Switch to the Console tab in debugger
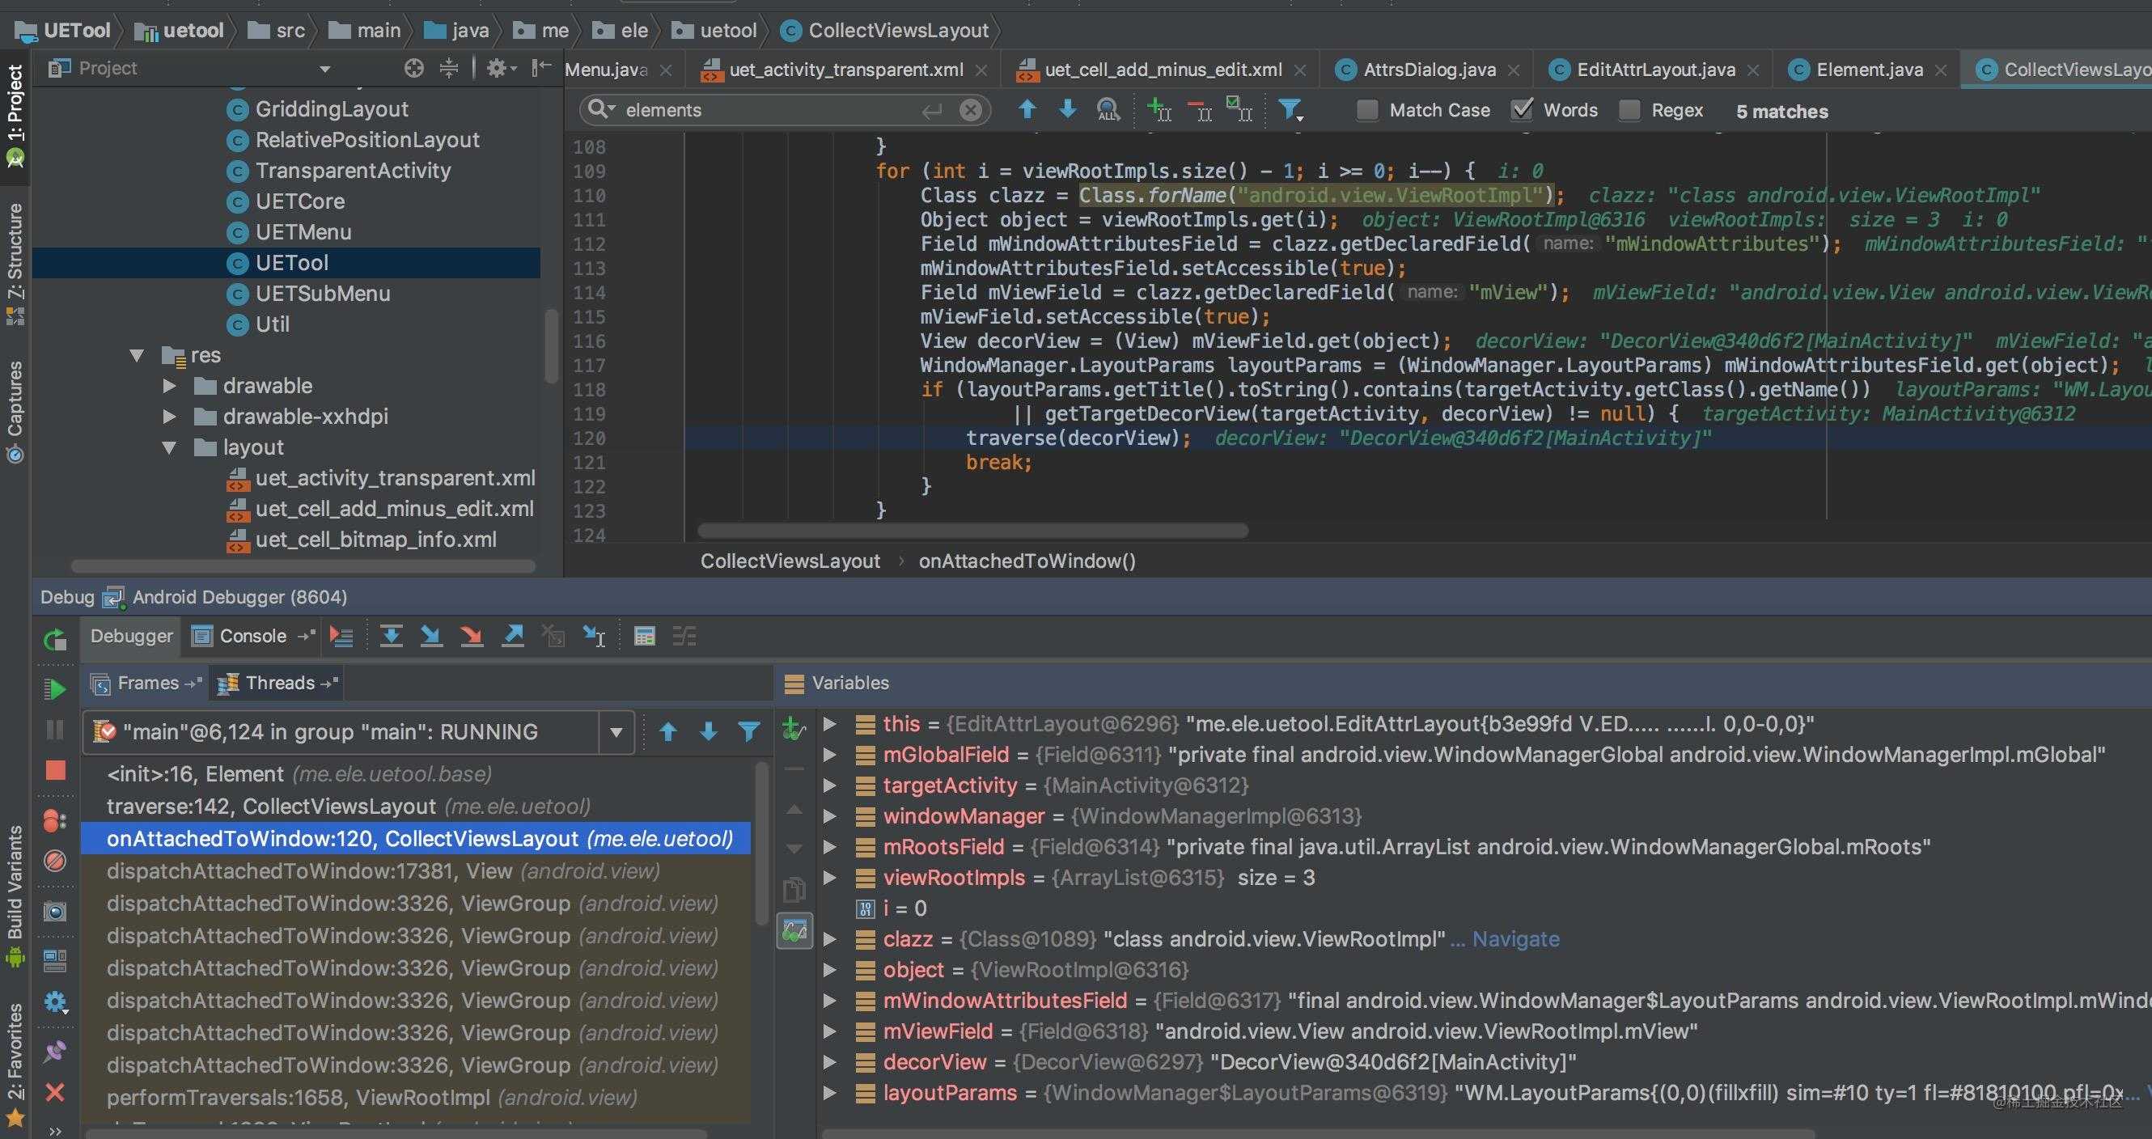Screen dimensions: 2152x1139 pos(249,635)
